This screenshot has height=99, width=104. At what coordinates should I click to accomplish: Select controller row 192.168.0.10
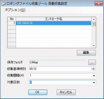click(54, 23)
